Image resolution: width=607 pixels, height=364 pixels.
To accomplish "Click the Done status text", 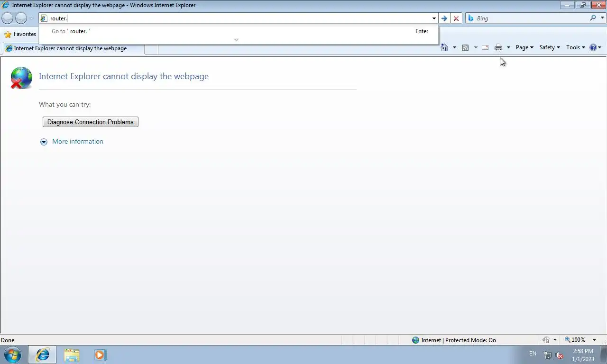I will [x=8, y=340].
